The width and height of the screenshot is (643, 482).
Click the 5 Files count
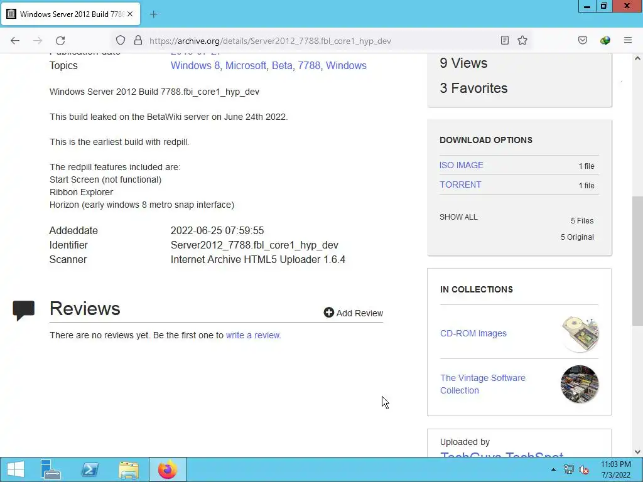pyautogui.click(x=582, y=220)
